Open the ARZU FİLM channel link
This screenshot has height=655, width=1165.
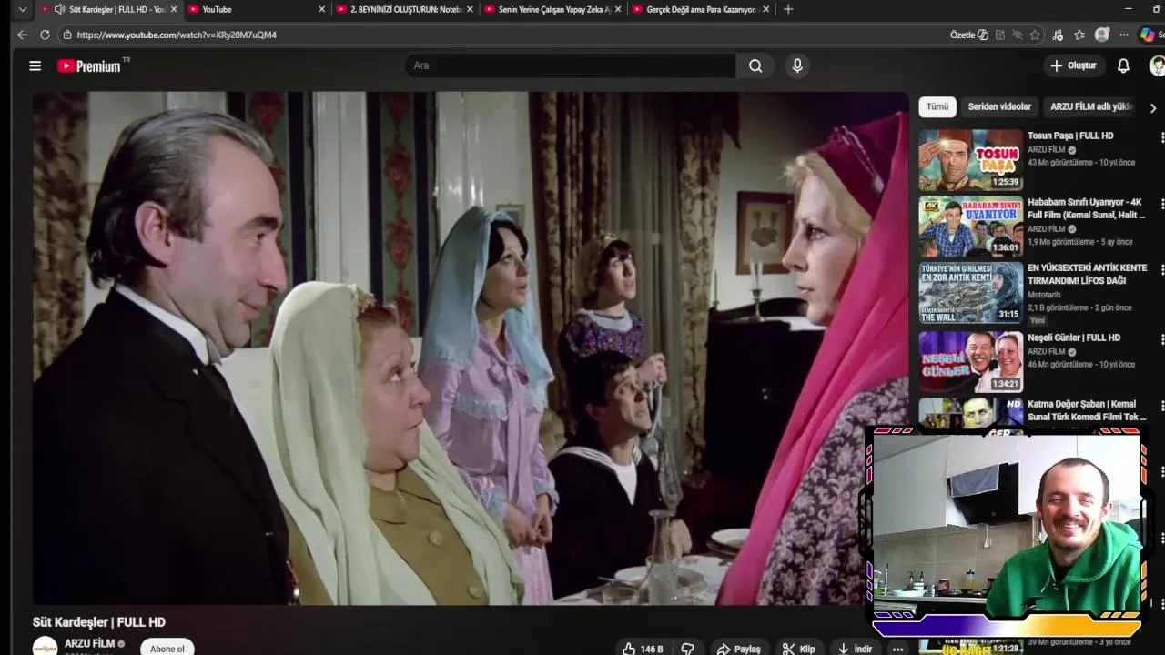(89, 643)
